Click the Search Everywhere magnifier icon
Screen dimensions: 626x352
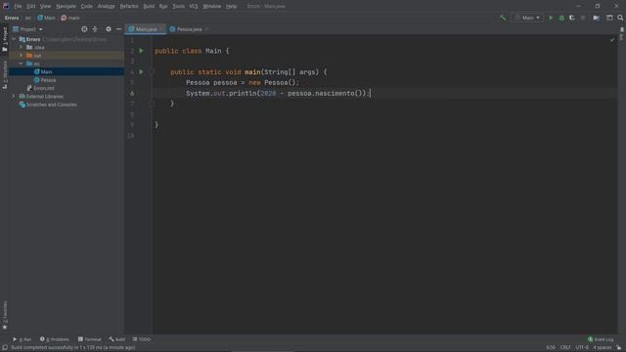coord(620,18)
